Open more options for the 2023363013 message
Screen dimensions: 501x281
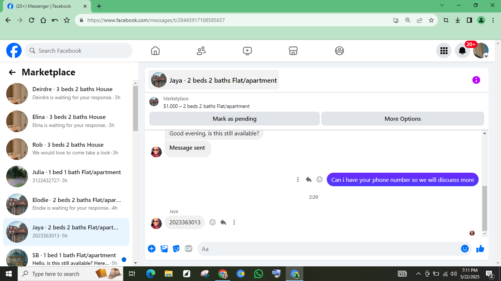[x=234, y=222]
